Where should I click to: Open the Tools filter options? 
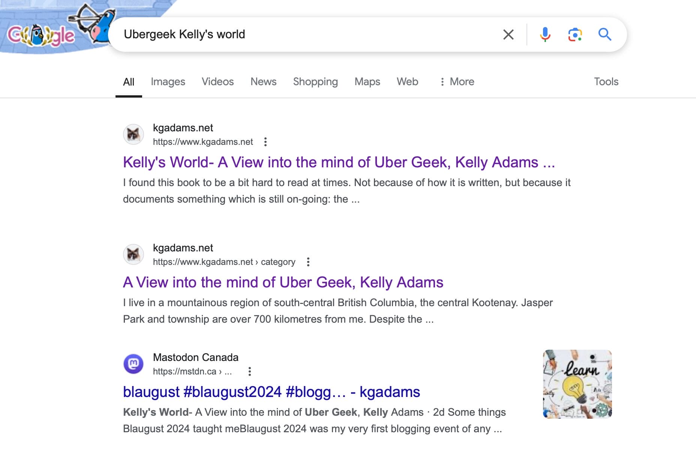click(606, 82)
